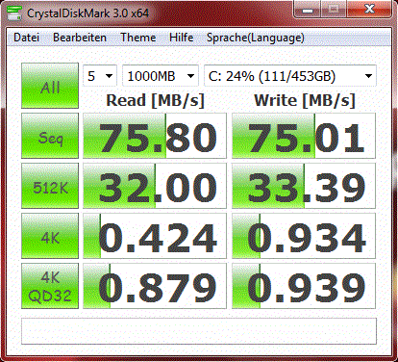Maximize the CrystalDiskMark window
398x362 pixels.
334,10
